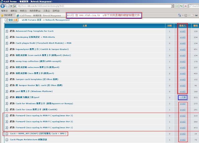Open Cacti + XSMS_API (SOAP) topic
Image resolution: width=199 pixels, height=143 pixels.
pyautogui.click(x=38, y=134)
